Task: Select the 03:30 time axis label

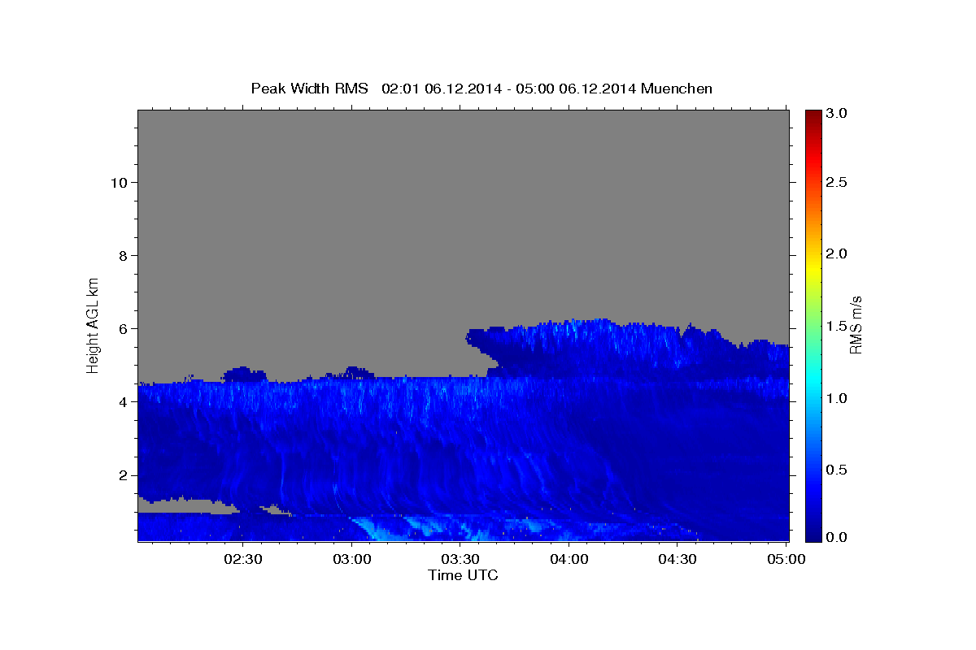Action: [x=460, y=559]
